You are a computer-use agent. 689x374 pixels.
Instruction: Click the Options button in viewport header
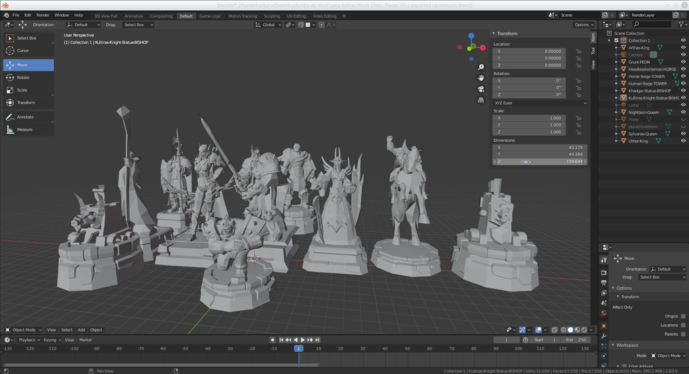pos(583,25)
